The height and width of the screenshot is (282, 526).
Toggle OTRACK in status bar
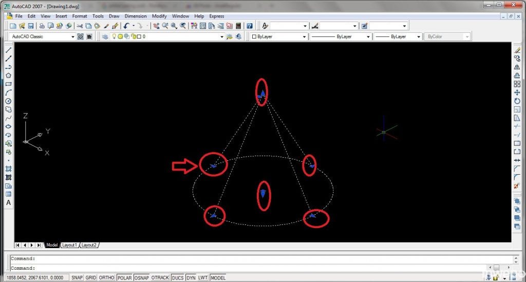(x=160, y=278)
